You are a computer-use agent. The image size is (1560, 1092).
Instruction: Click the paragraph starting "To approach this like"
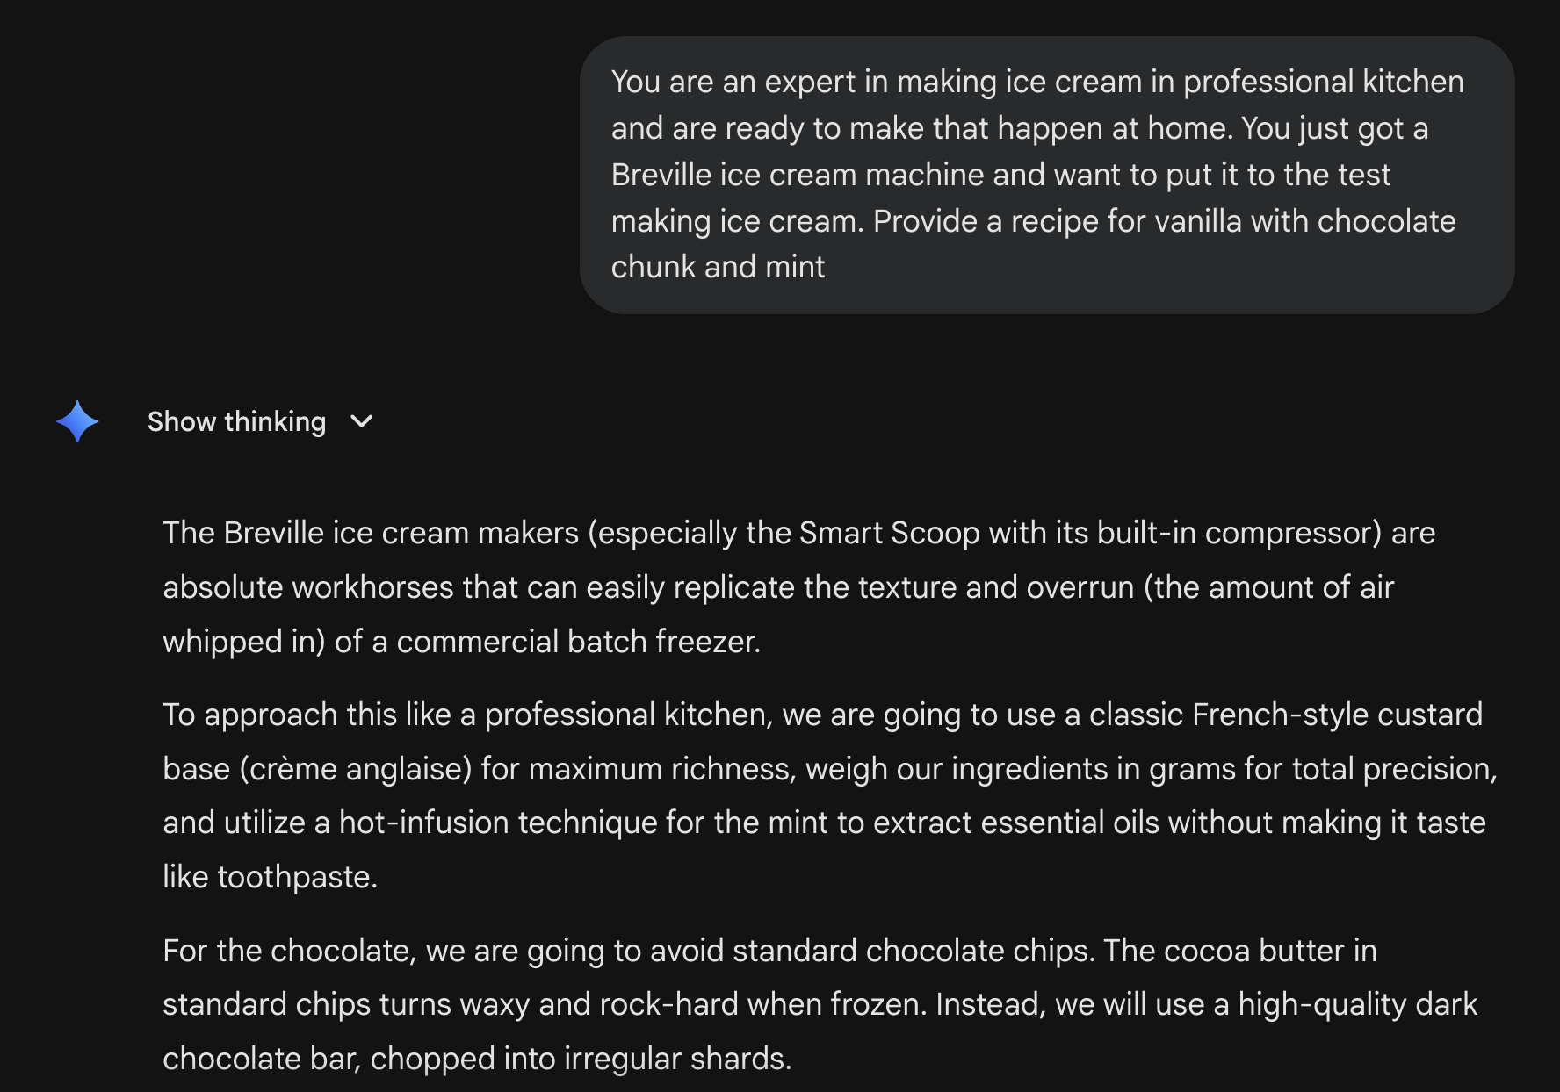826,795
